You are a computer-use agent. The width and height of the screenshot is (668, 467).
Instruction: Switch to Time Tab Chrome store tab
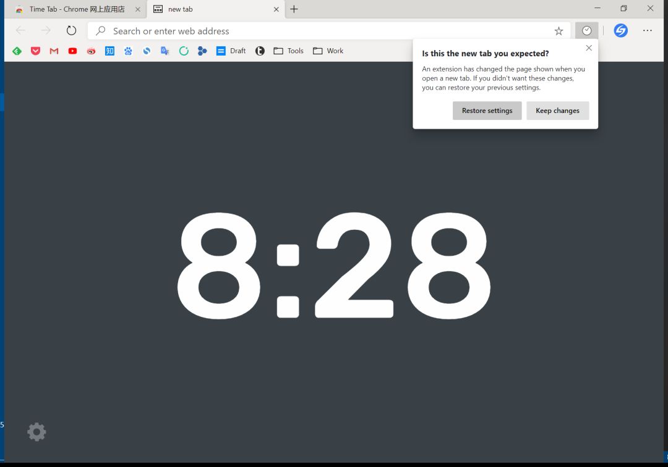74,9
